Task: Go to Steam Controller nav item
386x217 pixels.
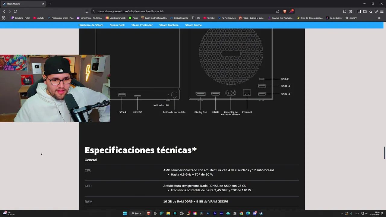Action: point(142,25)
